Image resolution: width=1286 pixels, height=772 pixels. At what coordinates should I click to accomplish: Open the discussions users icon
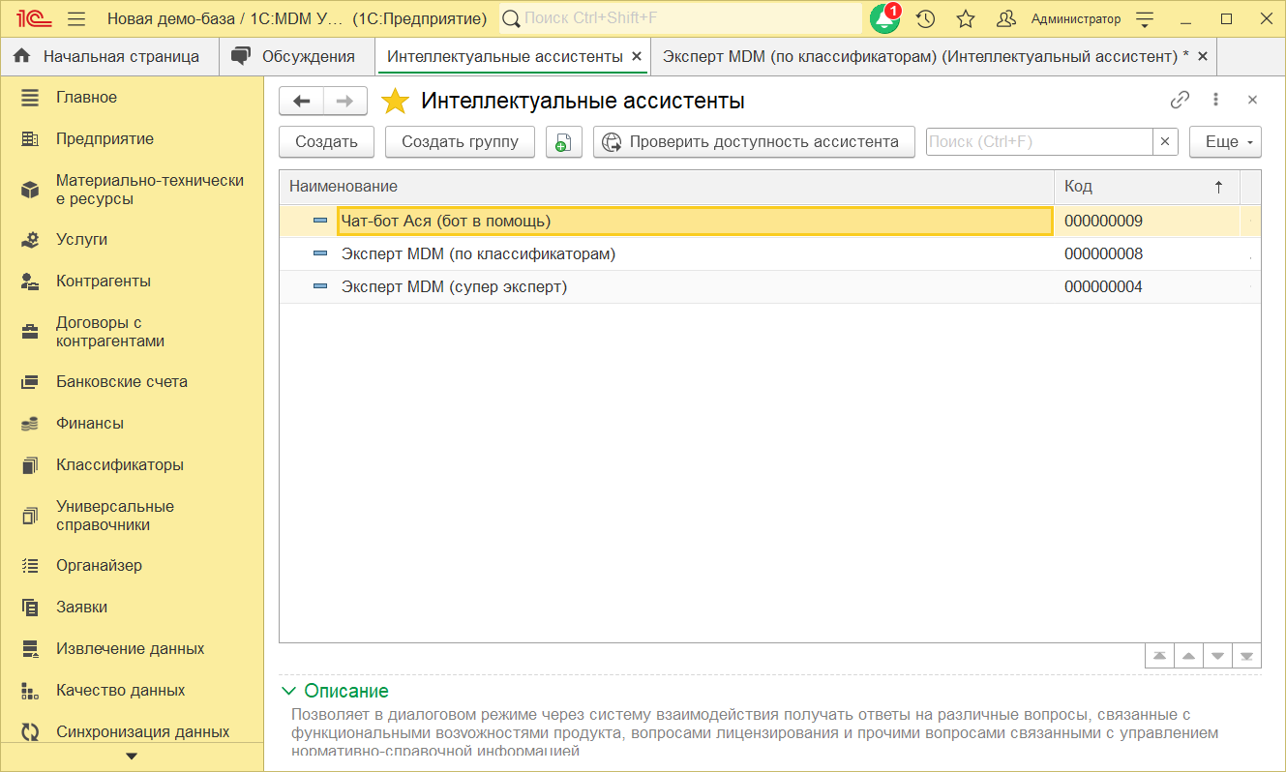coord(1006,18)
